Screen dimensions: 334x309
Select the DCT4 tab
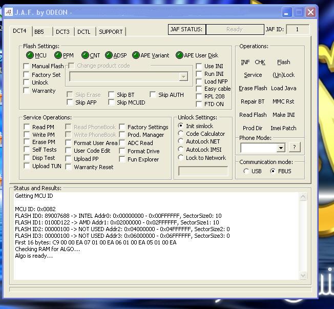20,31
